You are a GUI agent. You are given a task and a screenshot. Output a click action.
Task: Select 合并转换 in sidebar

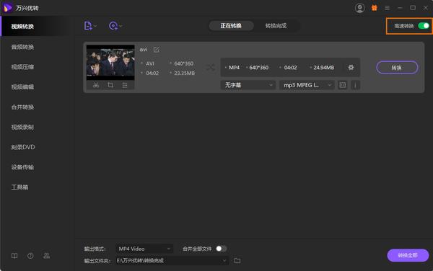click(x=22, y=107)
